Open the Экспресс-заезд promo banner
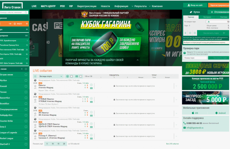The width and height of the screenshot is (230, 149). [205, 98]
